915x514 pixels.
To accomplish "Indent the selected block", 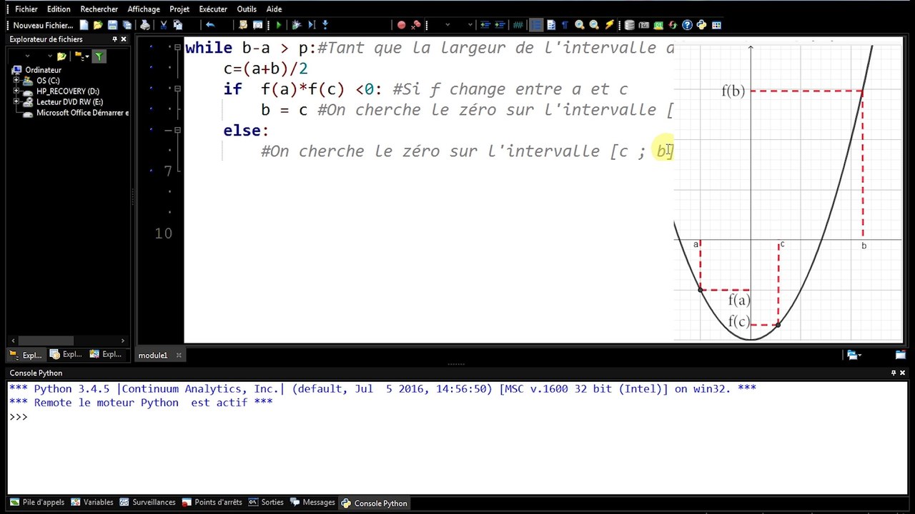I will click(x=500, y=25).
